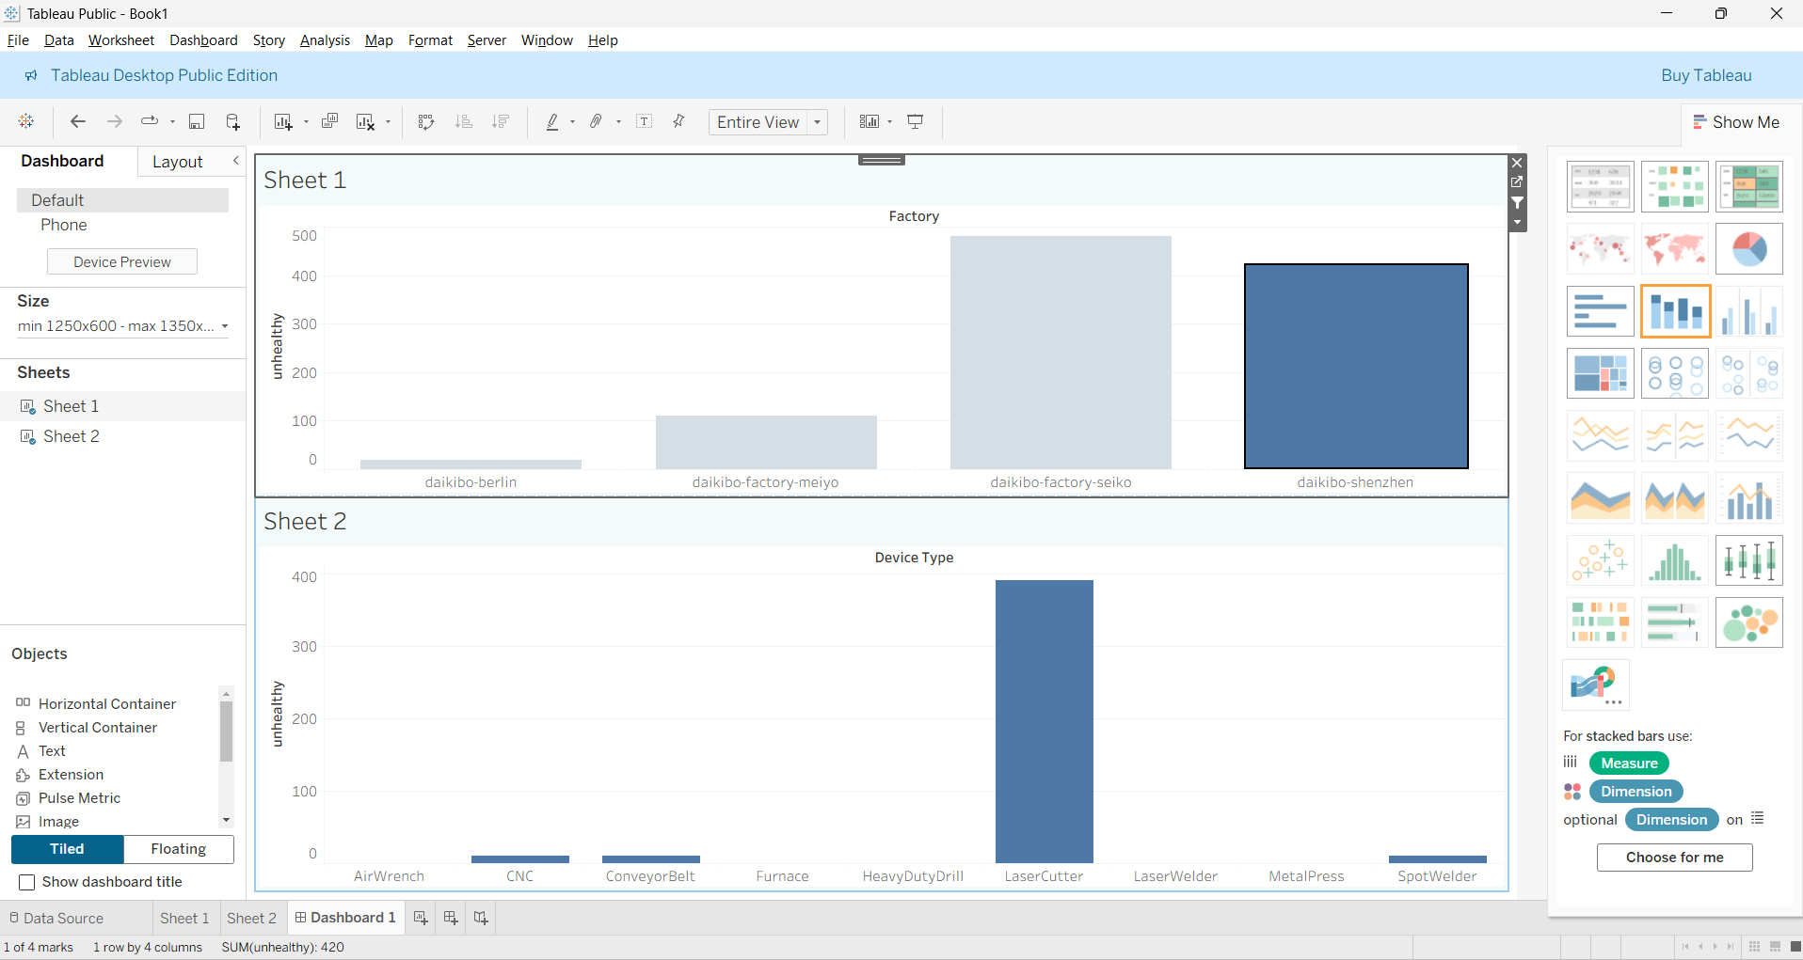Click the clear sheet toolbar icon
The height and width of the screenshot is (960, 1803).
(365, 121)
